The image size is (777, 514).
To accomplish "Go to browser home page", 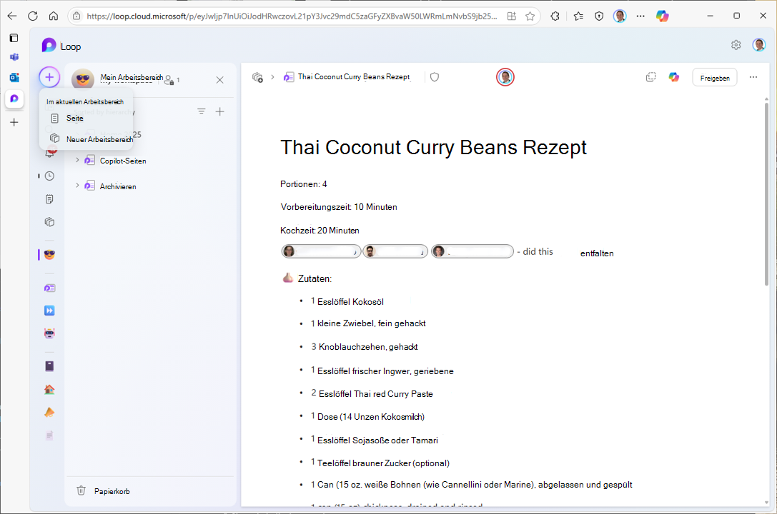I will 54,16.
